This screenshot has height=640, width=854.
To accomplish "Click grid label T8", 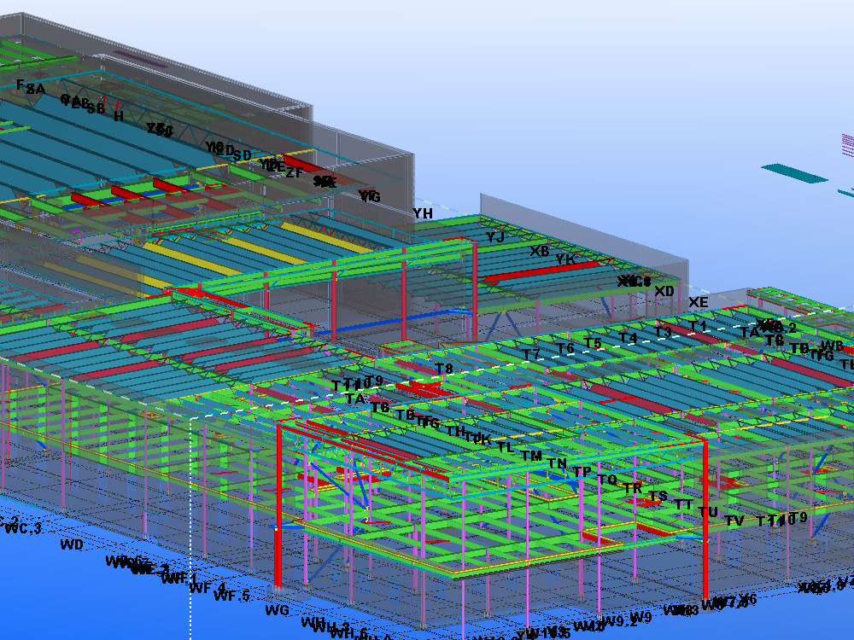I will click(x=444, y=369).
